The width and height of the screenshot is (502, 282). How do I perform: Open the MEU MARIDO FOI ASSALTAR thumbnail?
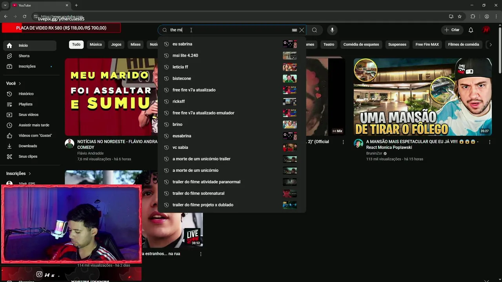pos(111,97)
